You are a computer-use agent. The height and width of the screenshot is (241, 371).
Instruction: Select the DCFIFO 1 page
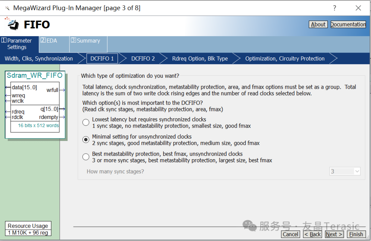tap(102, 58)
